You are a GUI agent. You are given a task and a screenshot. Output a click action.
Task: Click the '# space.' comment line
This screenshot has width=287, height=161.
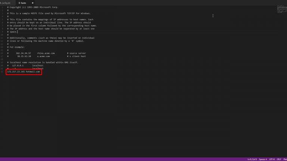(12, 32)
